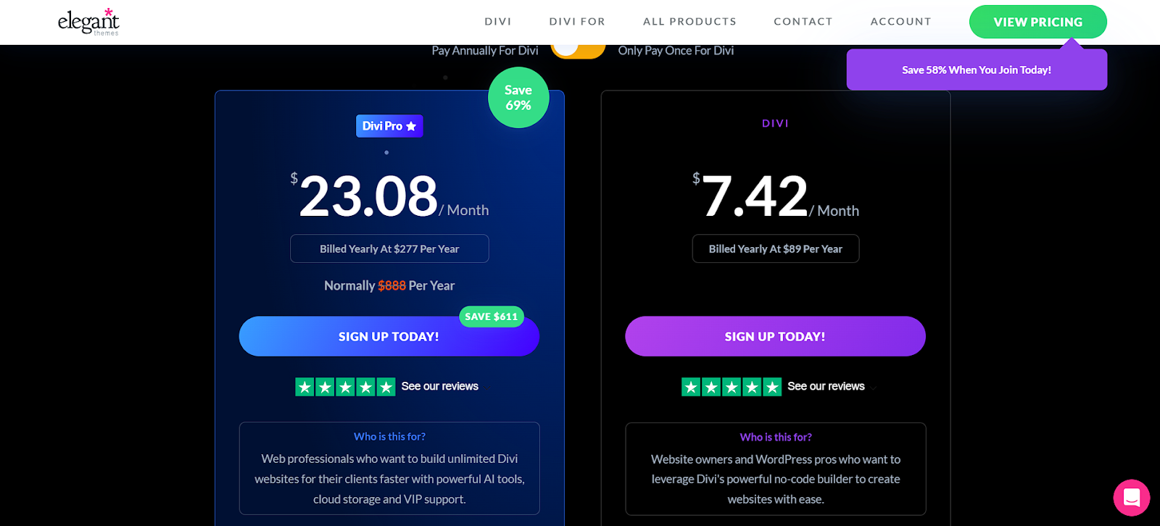Select Pay Annually For Divi option
This screenshot has width=1160, height=526.
(x=485, y=51)
